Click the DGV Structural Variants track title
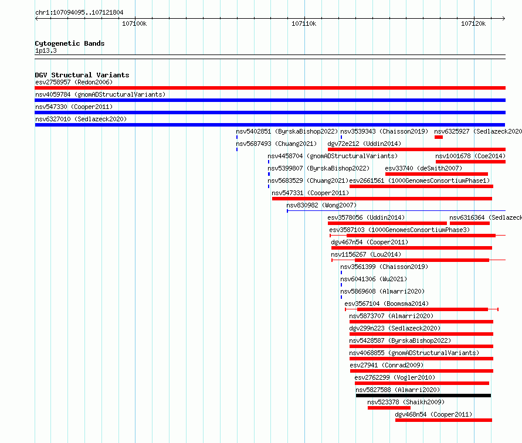 click(82, 75)
